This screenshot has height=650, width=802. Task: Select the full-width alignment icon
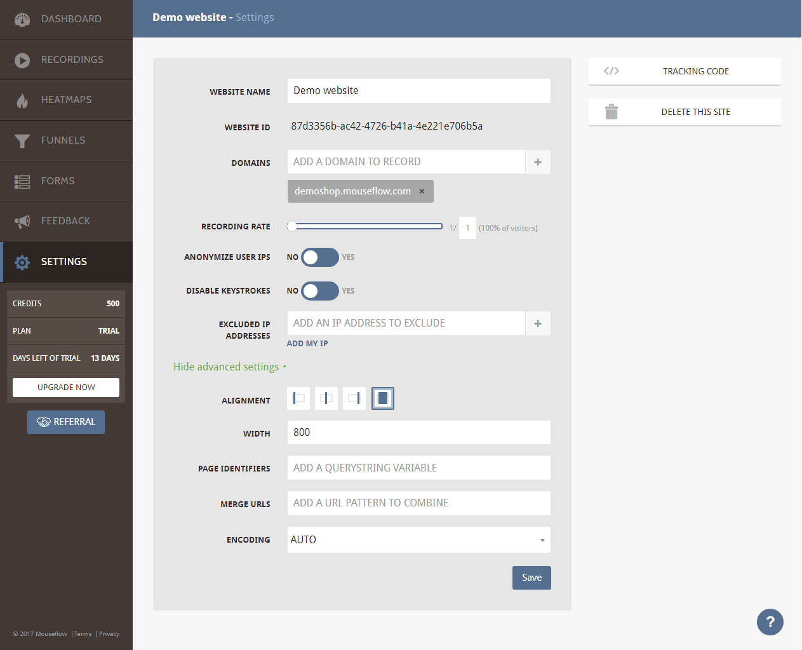click(382, 398)
